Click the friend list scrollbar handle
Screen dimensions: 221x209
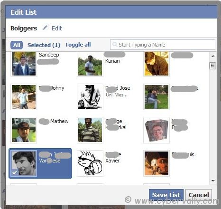pos(212,66)
